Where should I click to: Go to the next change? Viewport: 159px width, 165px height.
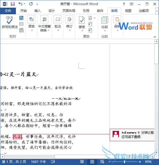90,30
